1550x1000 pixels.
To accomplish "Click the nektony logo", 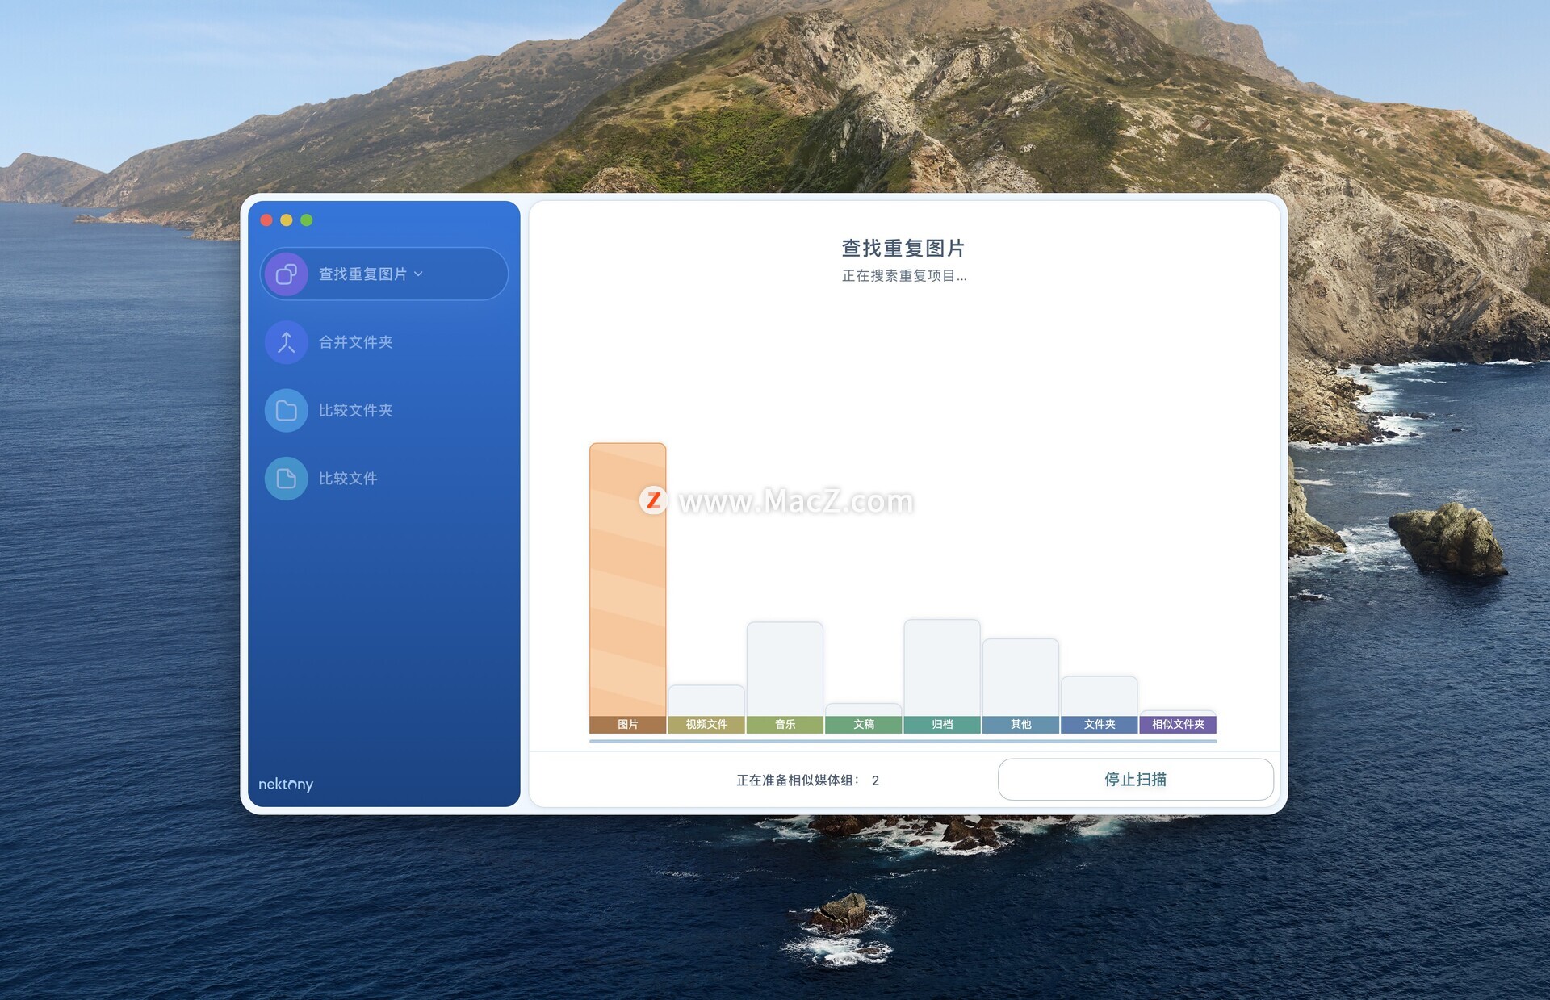I will click(x=285, y=784).
